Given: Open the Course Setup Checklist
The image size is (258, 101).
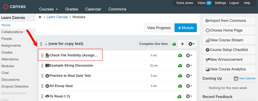Looking at the screenshot, I should tap(229, 50).
